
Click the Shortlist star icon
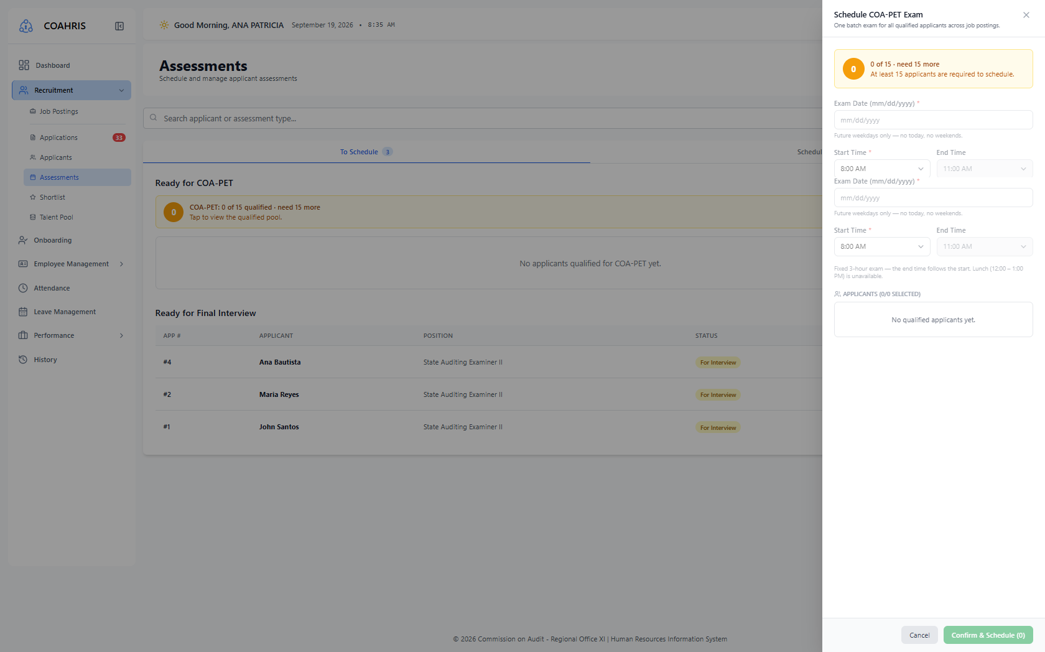pos(33,197)
